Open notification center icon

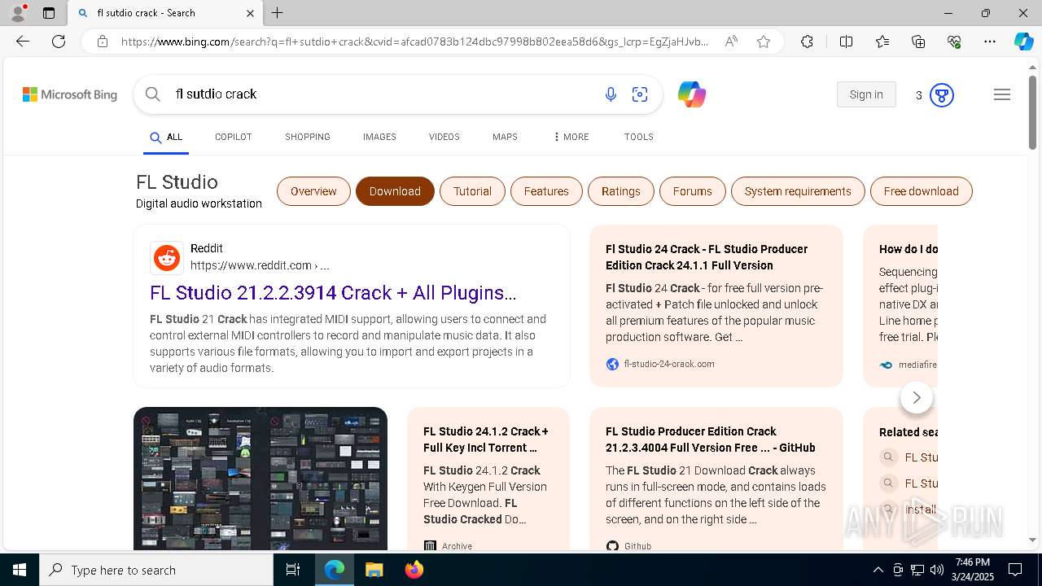(1015, 570)
